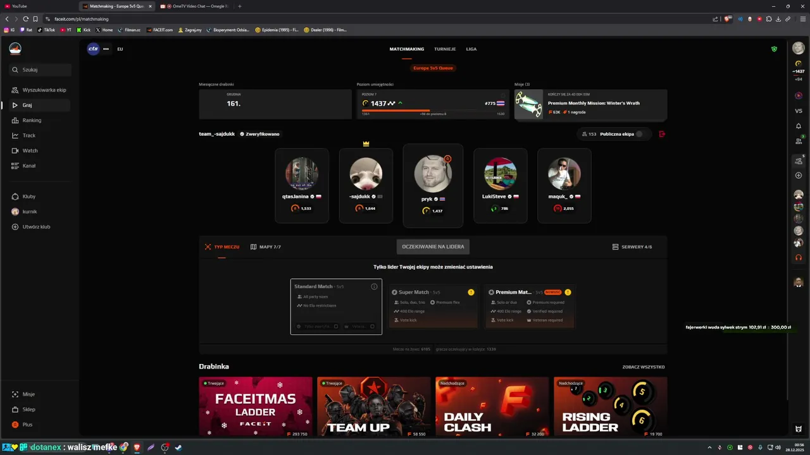Click ZOBACZ WSZYSTKO ladders link
Viewport: 810px width, 455px height.
[644, 367]
